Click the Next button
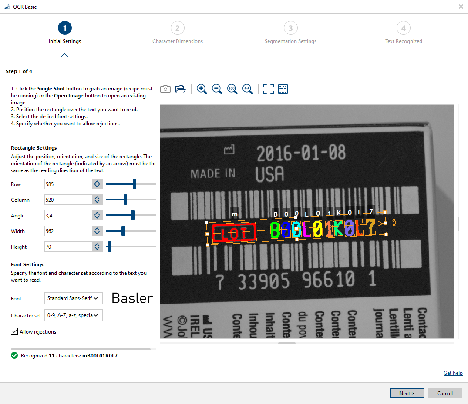The image size is (468, 404). click(x=407, y=393)
